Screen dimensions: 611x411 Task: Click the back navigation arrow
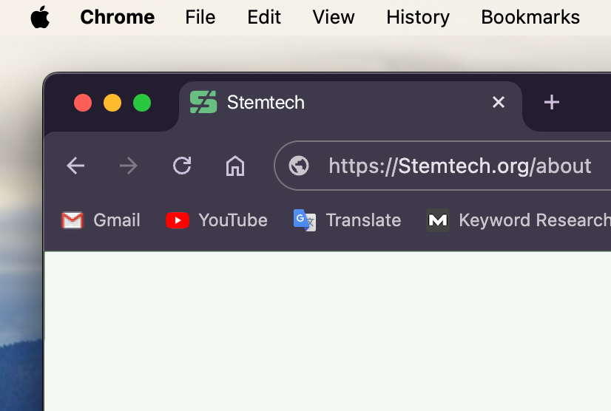76,166
